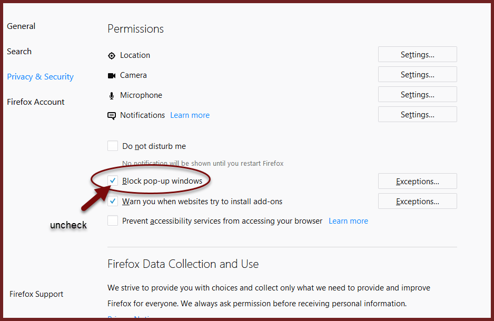The width and height of the screenshot is (494, 321).
Task: Open Camera Settings button
Action: pyautogui.click(x=418, y=75)
